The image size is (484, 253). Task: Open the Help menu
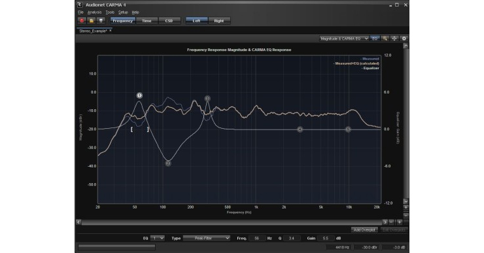pyautogui.click(x=135, y=12)
